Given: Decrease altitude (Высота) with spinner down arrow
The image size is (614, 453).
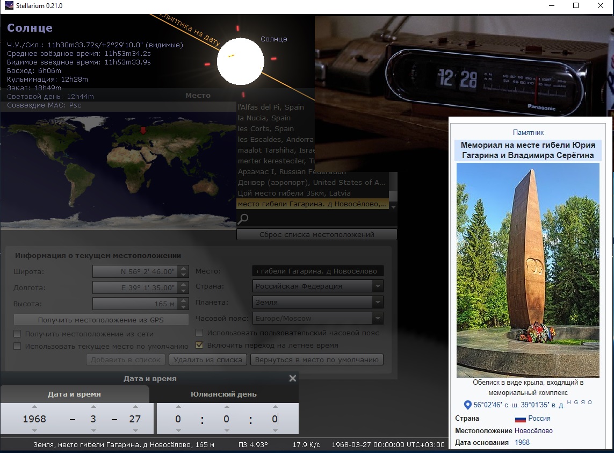Looking at the screenshot, I should (184, 306).
